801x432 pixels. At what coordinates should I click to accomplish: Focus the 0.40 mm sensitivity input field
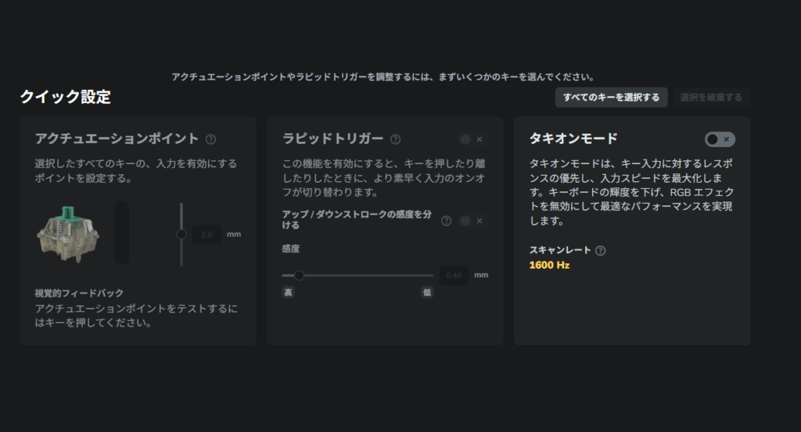tap(454, 275)
